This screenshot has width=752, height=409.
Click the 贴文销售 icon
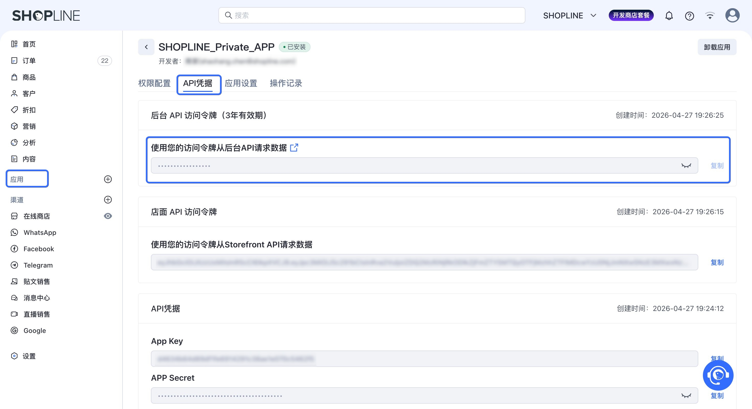tap(14, 281)
